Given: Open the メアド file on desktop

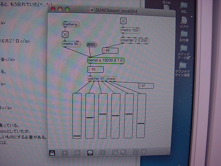Looking at the screenshot, I should pos(184,22).
